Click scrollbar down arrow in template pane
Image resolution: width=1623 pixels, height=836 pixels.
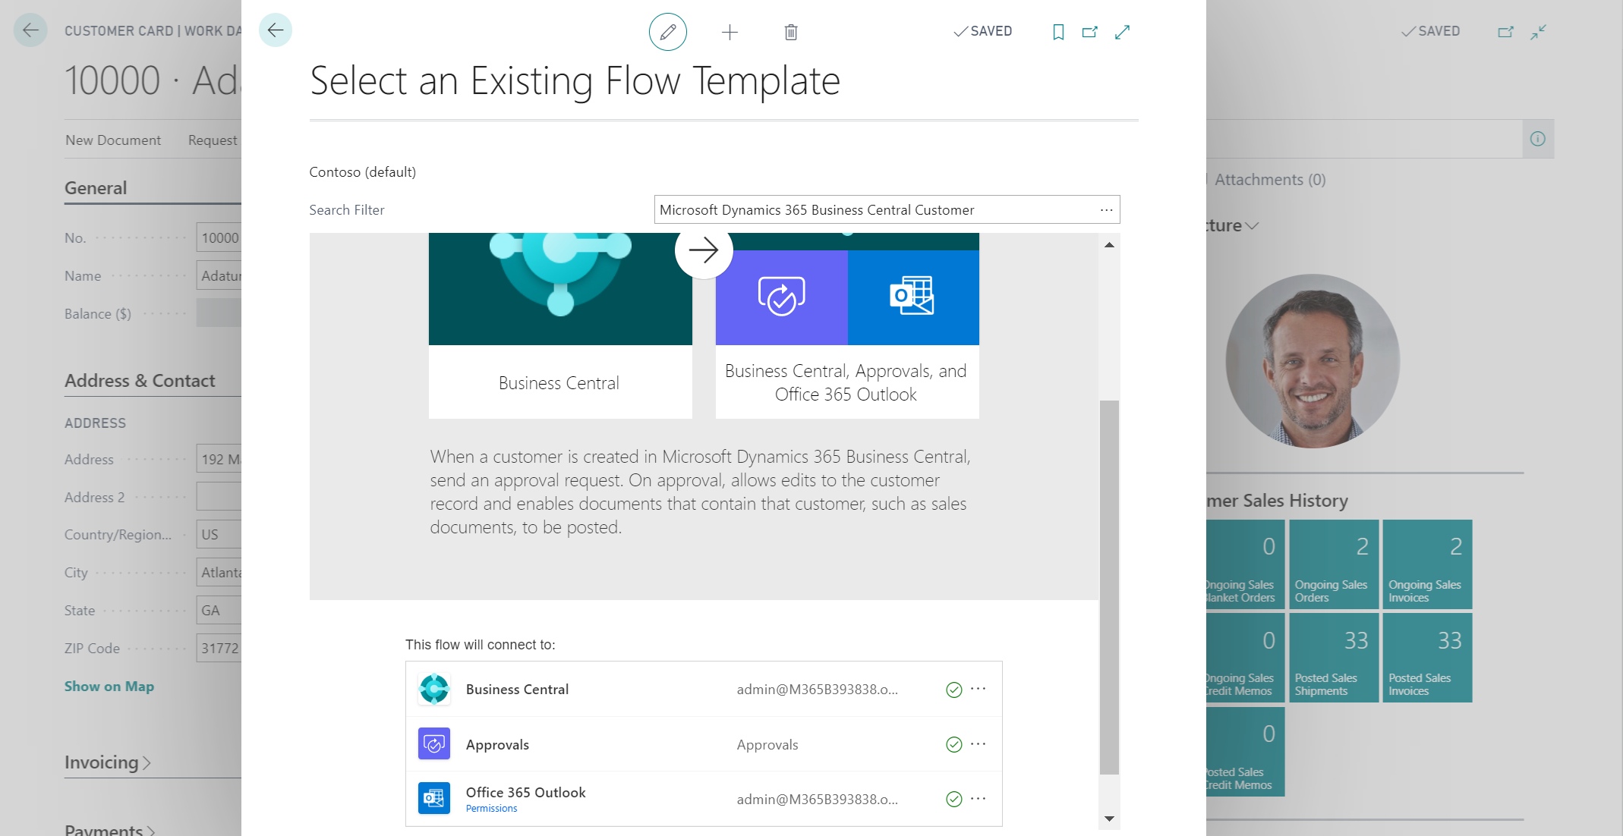tap(1109, 819)
